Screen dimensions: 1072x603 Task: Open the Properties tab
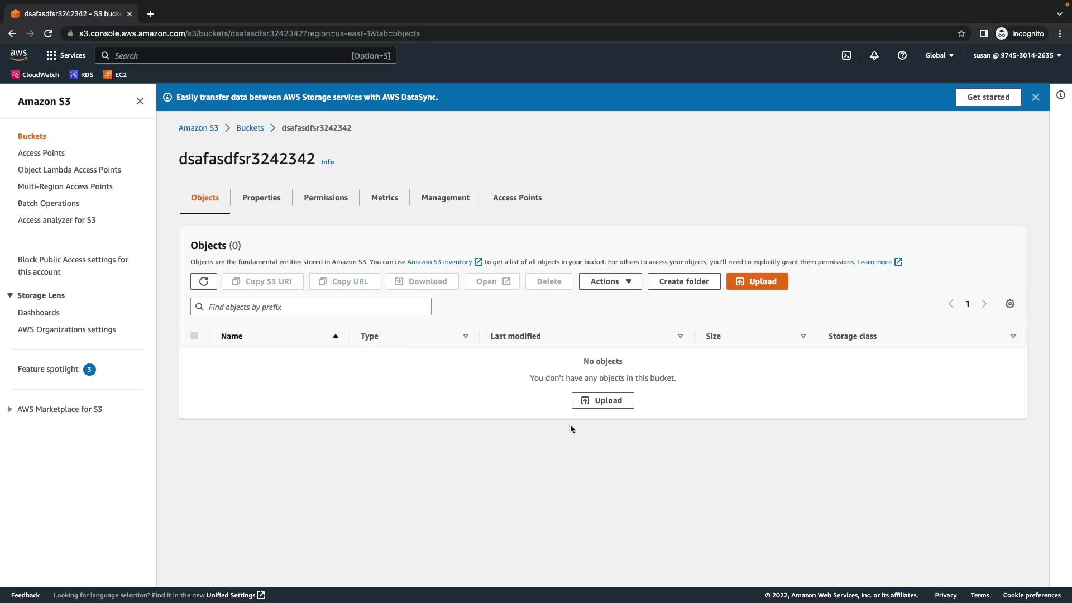click(x=261, y=198)
